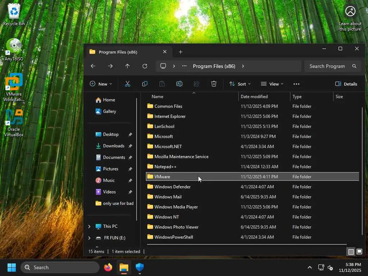Click the muted volume tray icon
This screenshot has width=368, height=276.
pyautogui.click(x=330, y=267)
